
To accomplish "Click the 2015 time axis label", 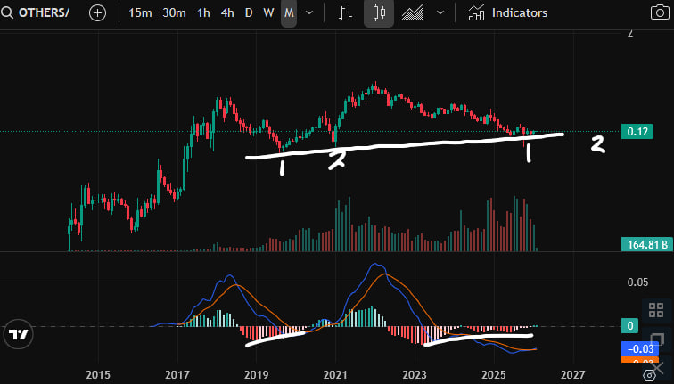I will [x=98, y=375].
